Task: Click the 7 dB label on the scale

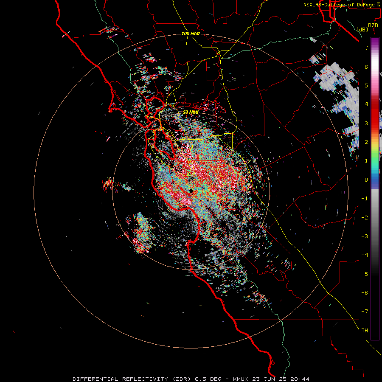Action: click(366, 48)
